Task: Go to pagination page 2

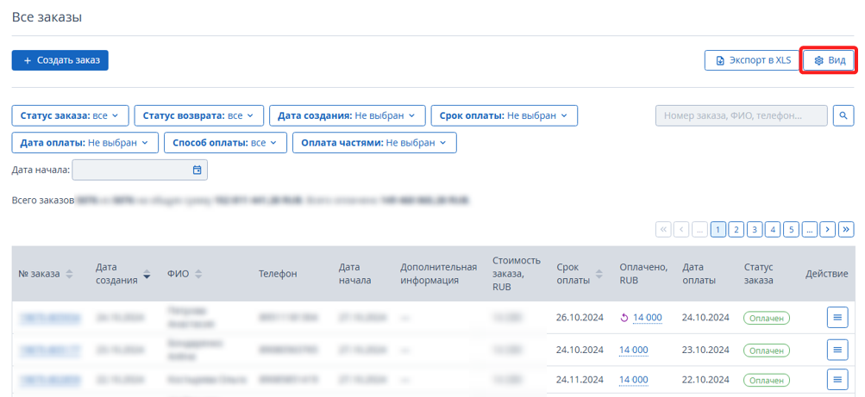Action: pyautogui.click(x=736, y=230)
